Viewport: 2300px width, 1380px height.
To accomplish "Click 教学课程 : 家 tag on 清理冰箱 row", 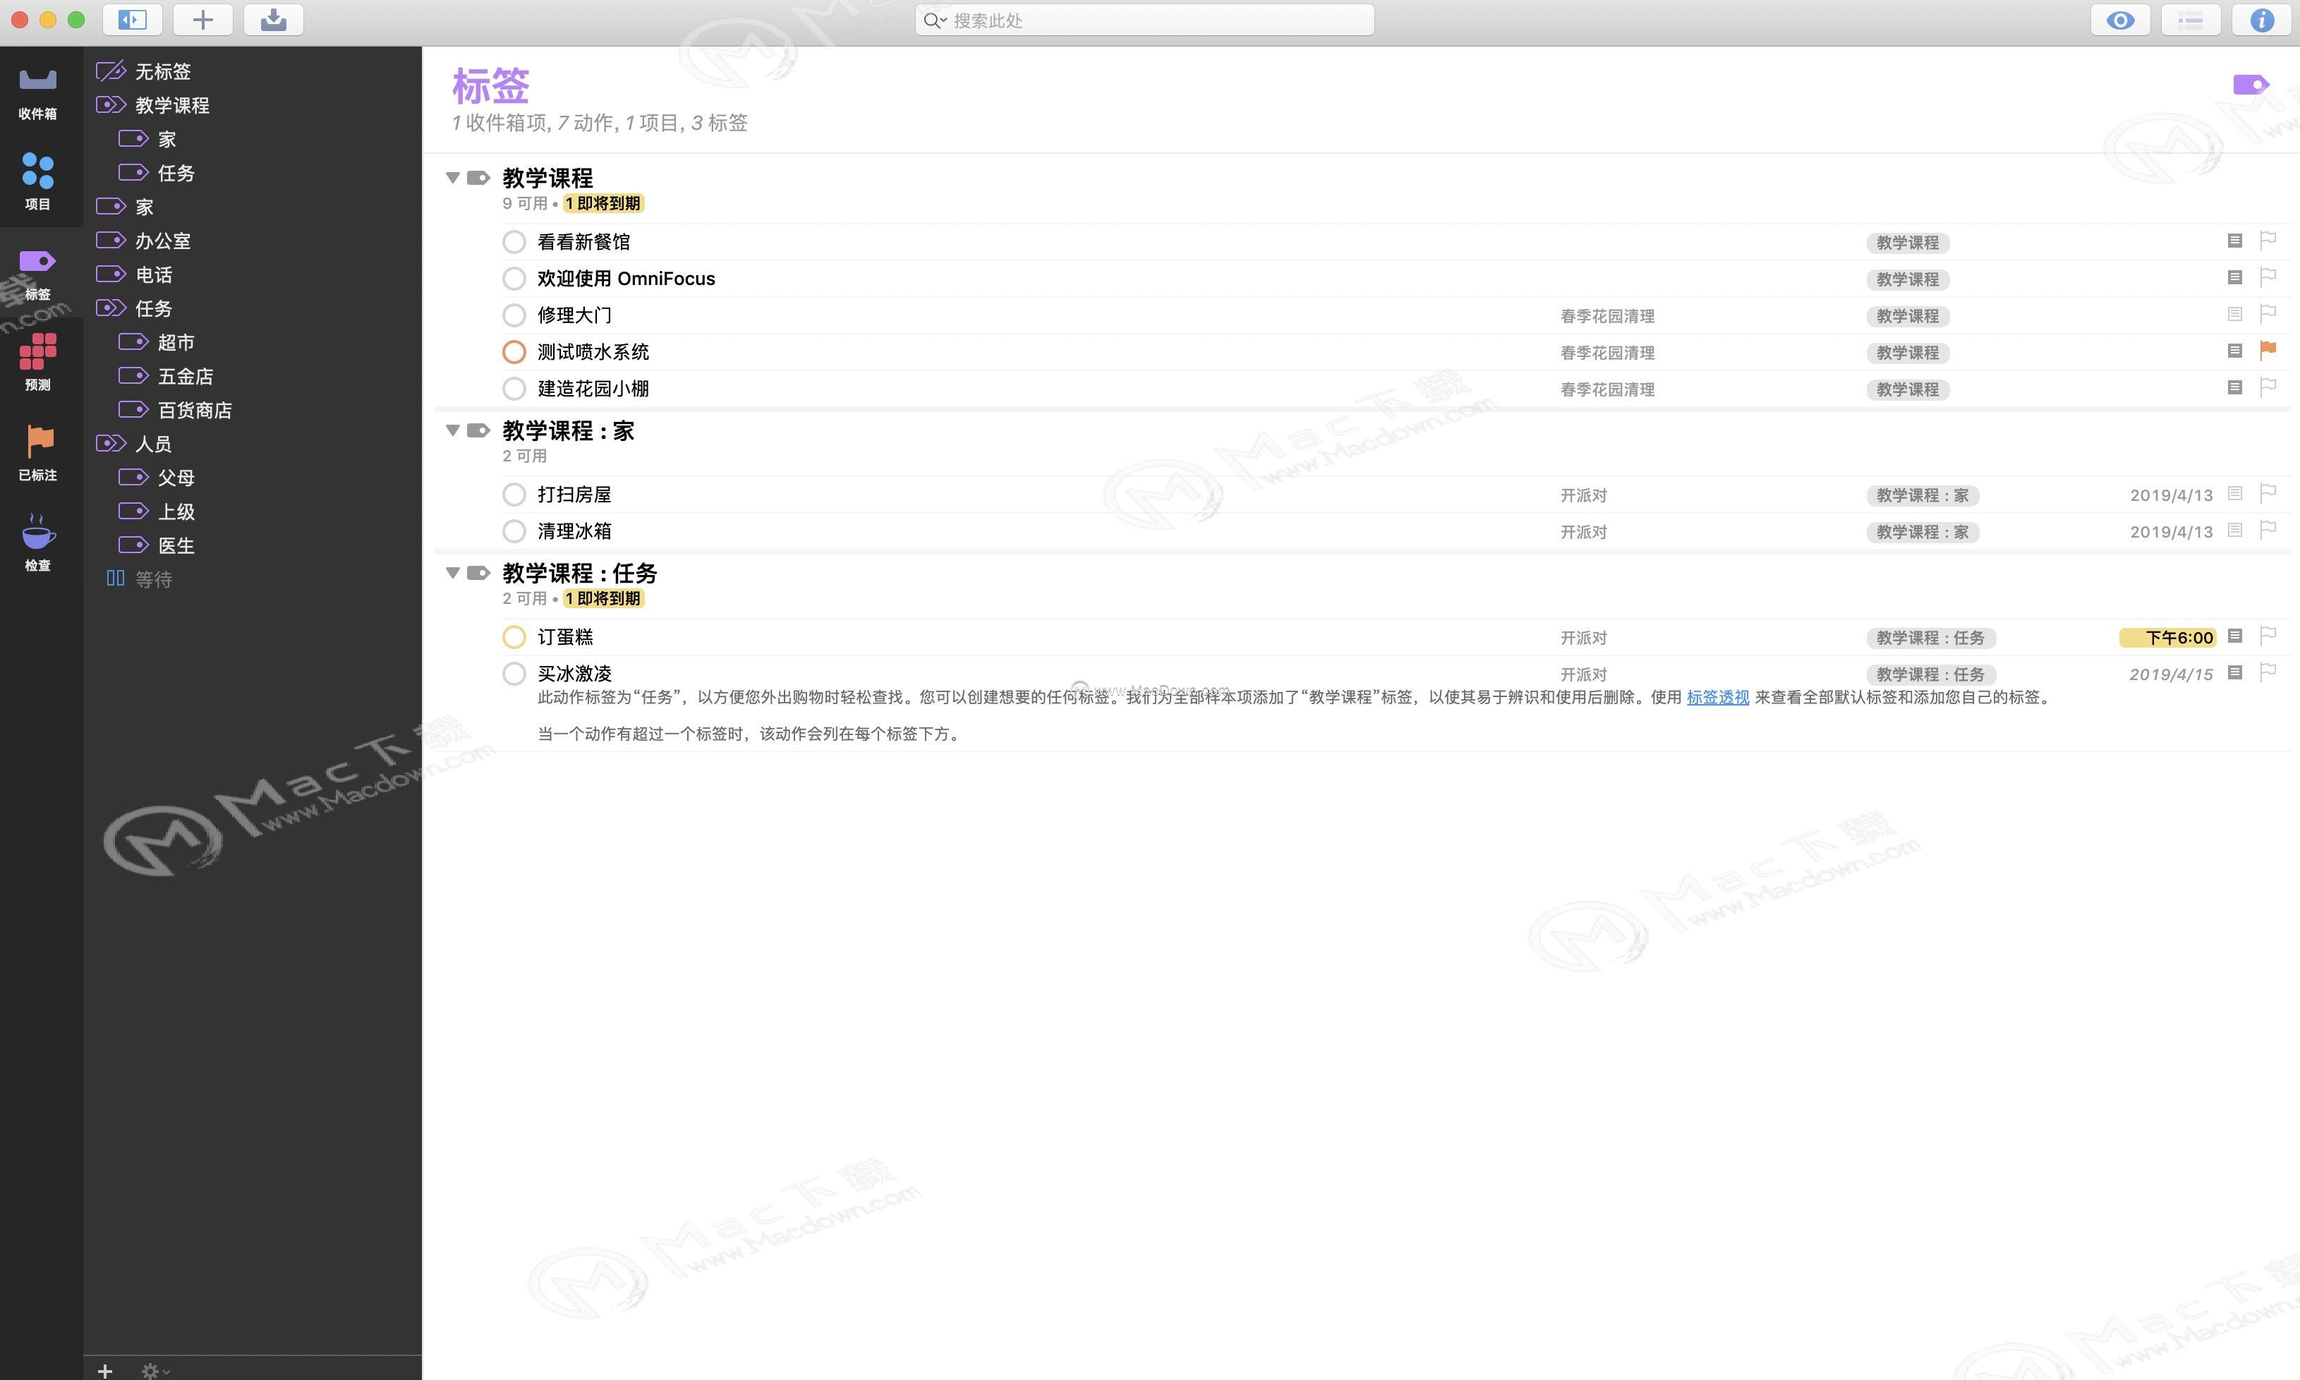I will (x=1922, y=532).
